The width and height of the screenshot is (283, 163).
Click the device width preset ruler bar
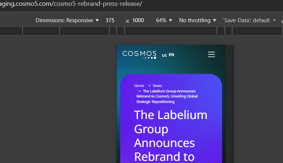pos(142,31)
